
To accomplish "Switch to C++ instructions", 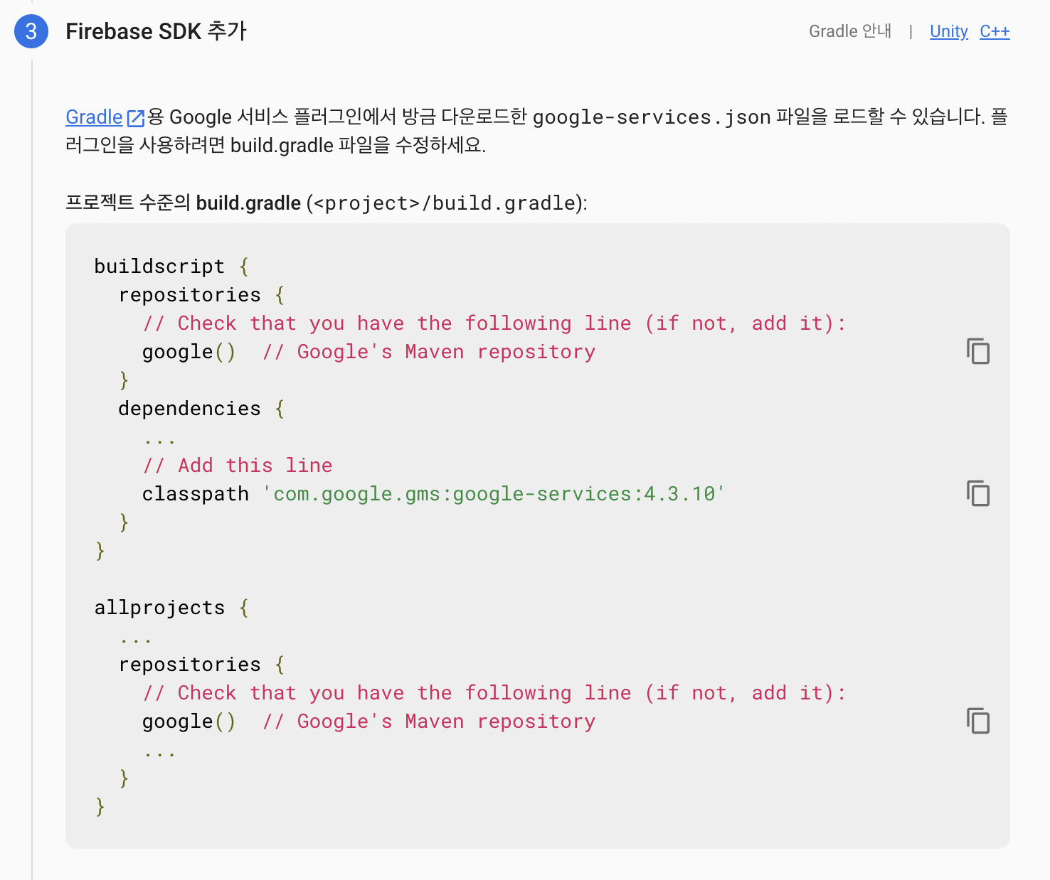I will [x=995, y=31].
